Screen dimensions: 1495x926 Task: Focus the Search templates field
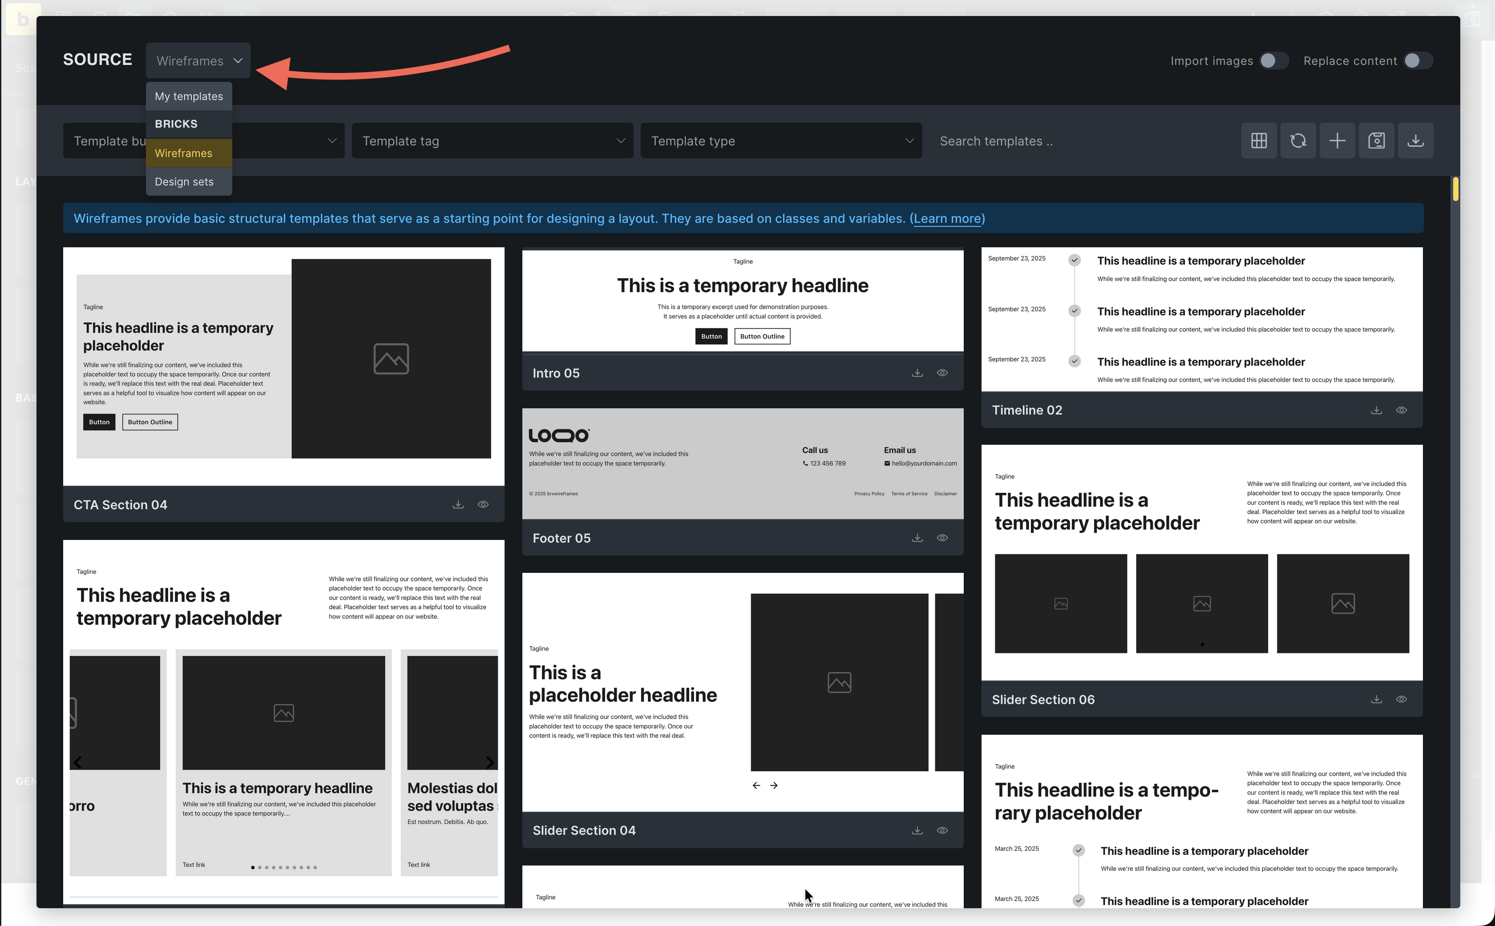[x=1079, y=141]
